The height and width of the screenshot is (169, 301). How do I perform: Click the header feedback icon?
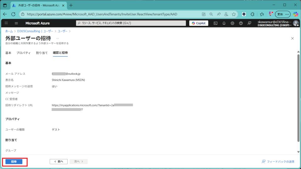click(250, 23)
